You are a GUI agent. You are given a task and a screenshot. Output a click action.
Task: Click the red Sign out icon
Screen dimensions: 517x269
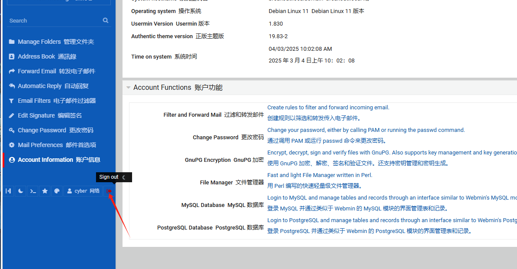pyautogui.click(x=109, y=191)
